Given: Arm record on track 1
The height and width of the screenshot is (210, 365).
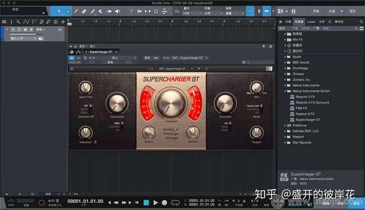Looking at the screenshot, I should click(x=25, y=29).
